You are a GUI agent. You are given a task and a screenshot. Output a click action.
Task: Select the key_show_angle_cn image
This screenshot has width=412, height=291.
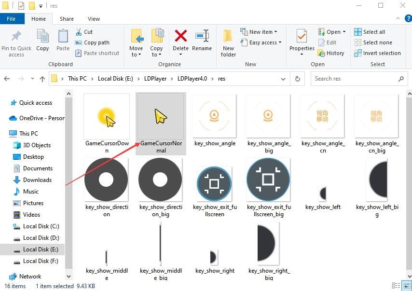323,124
